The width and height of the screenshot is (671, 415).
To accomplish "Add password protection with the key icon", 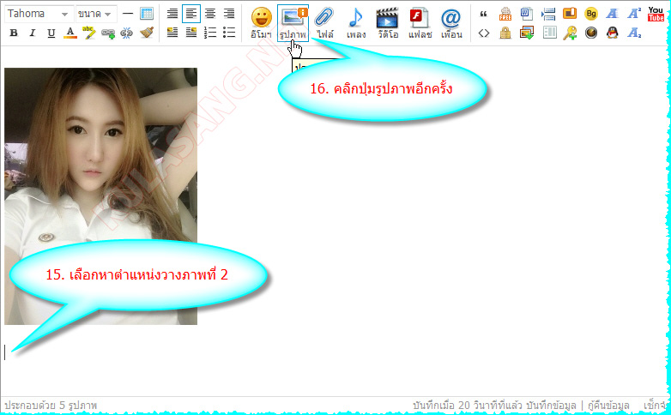I will [570, 33].
